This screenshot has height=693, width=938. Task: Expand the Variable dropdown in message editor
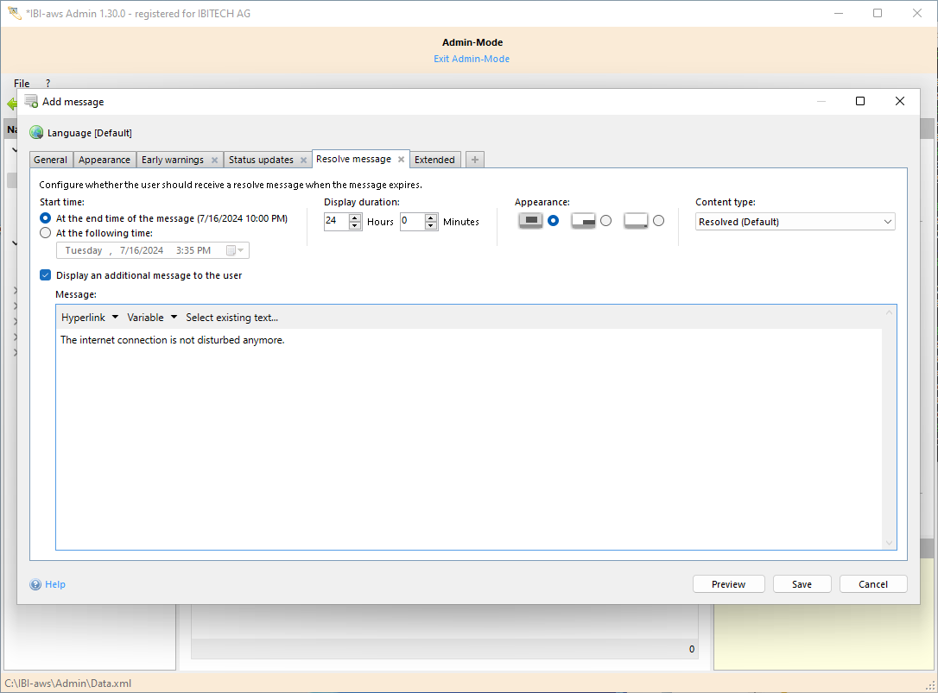tap(152, 318)
